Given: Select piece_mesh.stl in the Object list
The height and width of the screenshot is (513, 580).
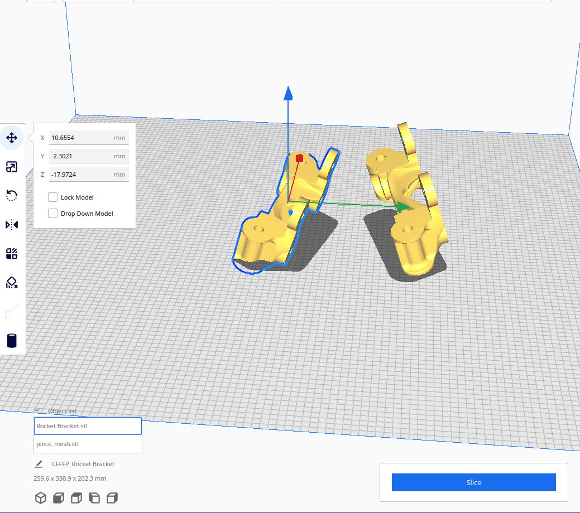Looking at the screenshot, I should point(88,444).
